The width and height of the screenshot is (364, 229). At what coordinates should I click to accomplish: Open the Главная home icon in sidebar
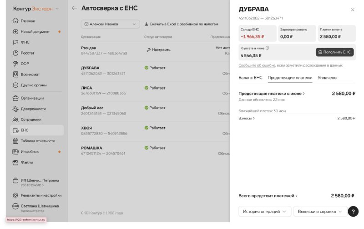tap(15, 20)
